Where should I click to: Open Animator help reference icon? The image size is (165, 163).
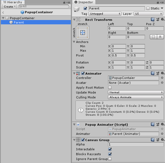pyautogui.click(x=153, y=73)
